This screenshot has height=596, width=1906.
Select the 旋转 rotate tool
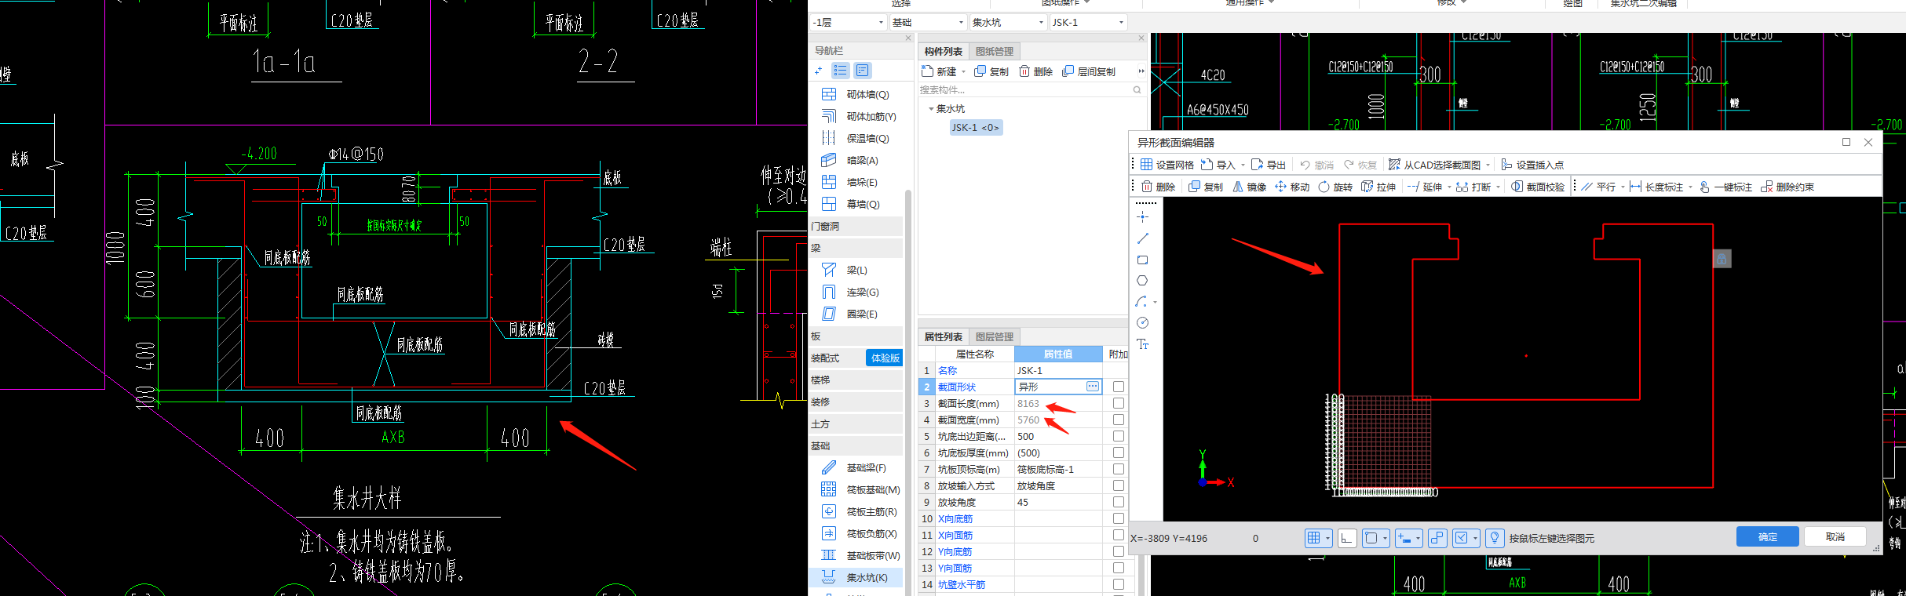(1335, 187)
